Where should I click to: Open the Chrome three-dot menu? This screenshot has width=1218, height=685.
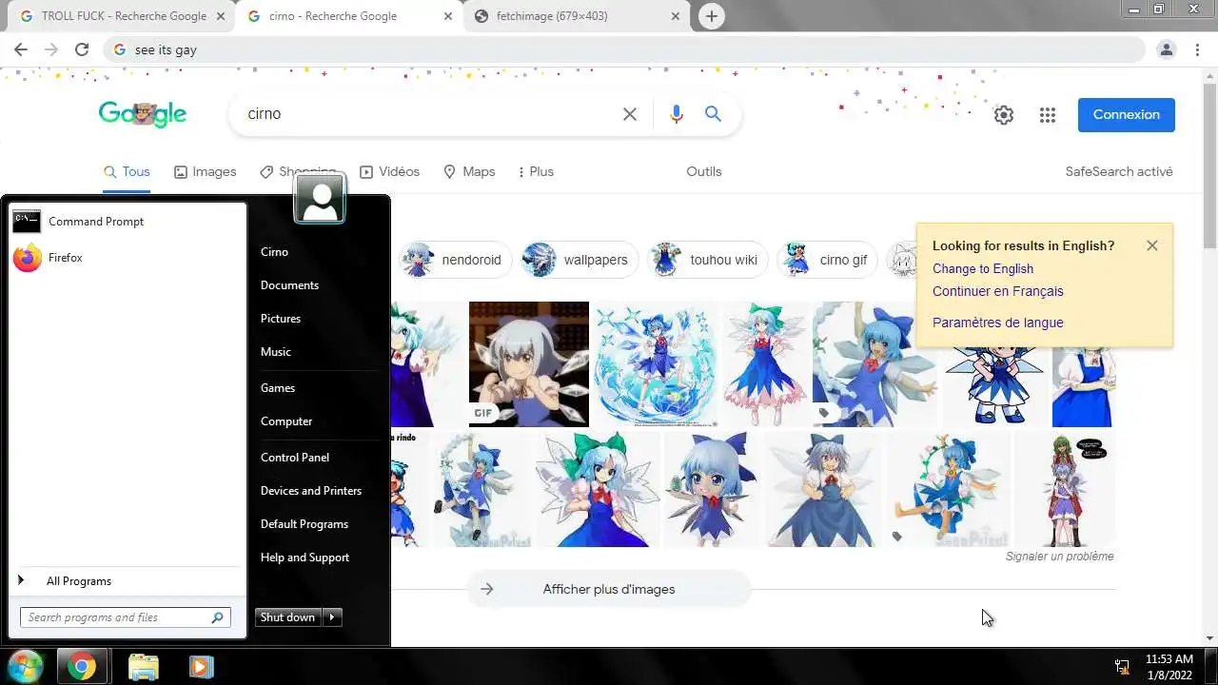[x=1196, y=49]
